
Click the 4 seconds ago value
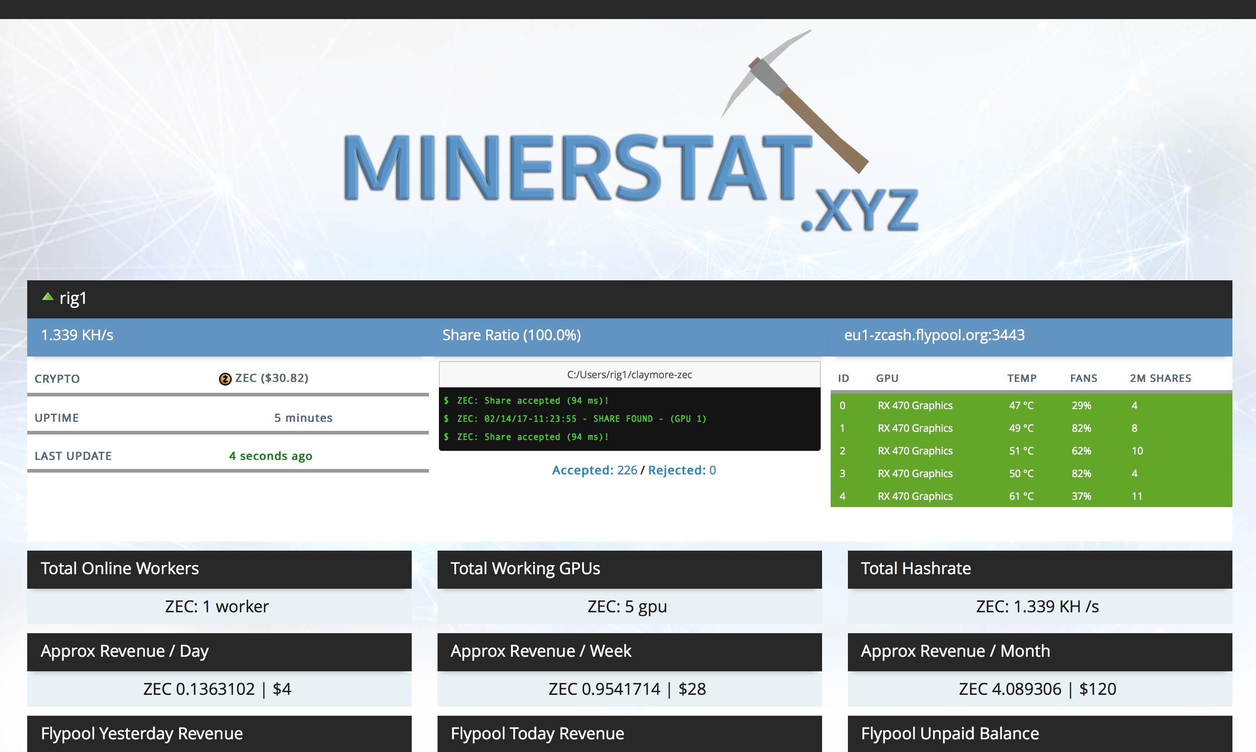coord(270,456)
